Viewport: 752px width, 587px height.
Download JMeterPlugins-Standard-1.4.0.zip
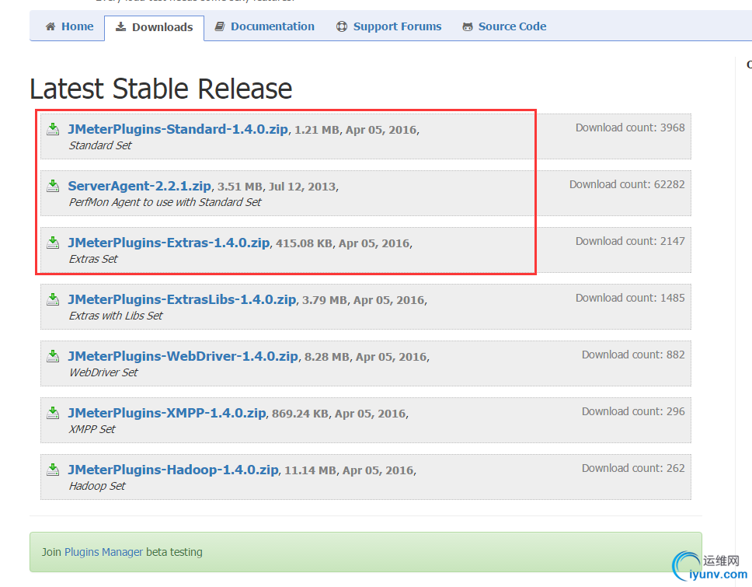178,129
